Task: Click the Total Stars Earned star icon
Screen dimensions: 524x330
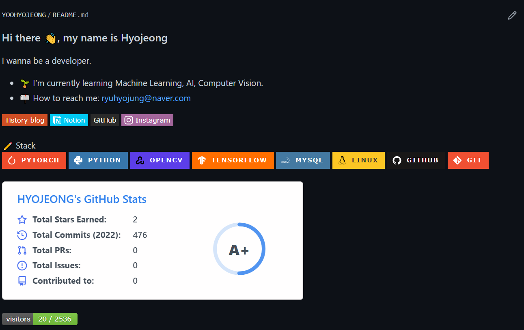Action: coord(22,220)
